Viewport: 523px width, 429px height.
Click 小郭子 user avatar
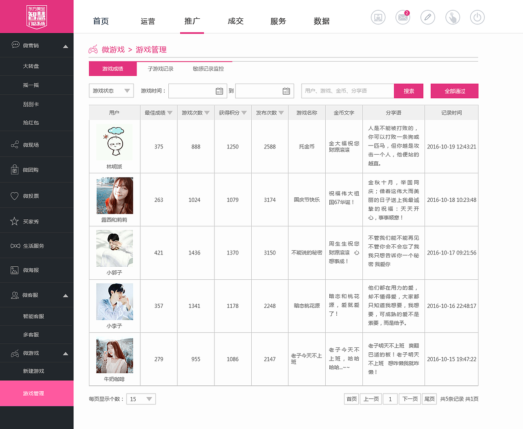point(114,248)
